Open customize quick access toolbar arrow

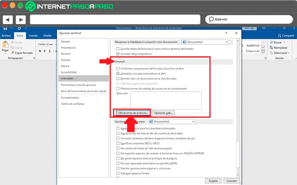[26, 28]
